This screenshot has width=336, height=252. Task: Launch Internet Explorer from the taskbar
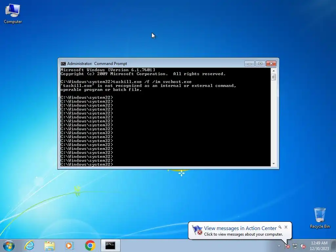click(x=29, y=245)
